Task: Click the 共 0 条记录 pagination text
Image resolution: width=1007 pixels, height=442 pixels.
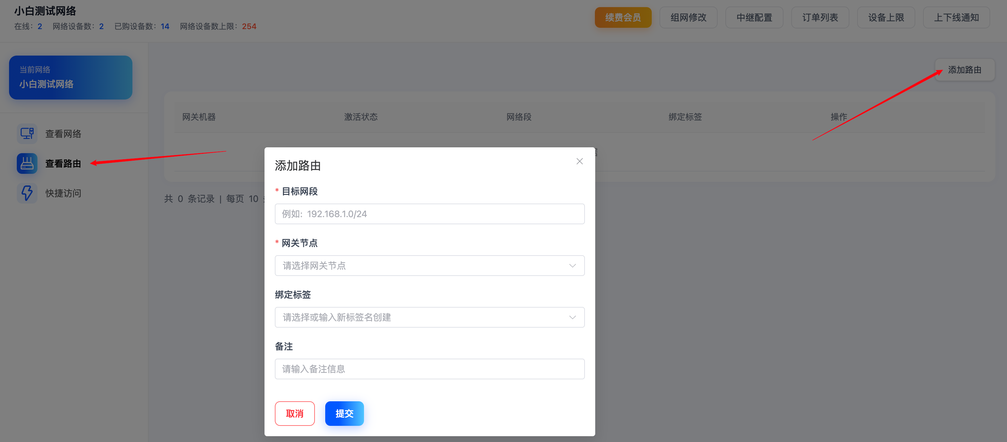Action: click(190, 199)
